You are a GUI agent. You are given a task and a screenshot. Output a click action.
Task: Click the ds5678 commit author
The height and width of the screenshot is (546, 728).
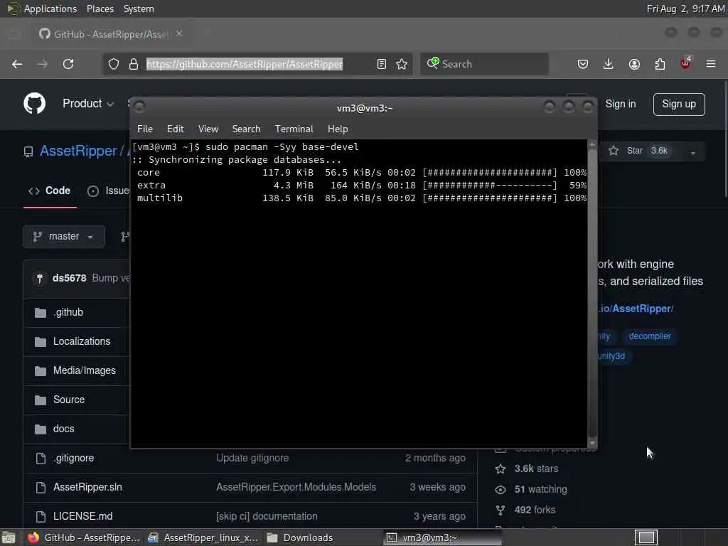pos(69,278)
